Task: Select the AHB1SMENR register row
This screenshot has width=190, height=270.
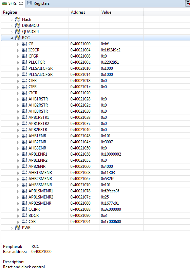Action: point(95,173)
